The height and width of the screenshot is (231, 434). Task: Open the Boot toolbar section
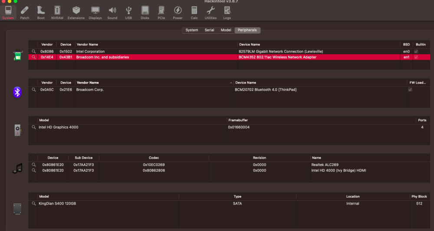point(41,13)
